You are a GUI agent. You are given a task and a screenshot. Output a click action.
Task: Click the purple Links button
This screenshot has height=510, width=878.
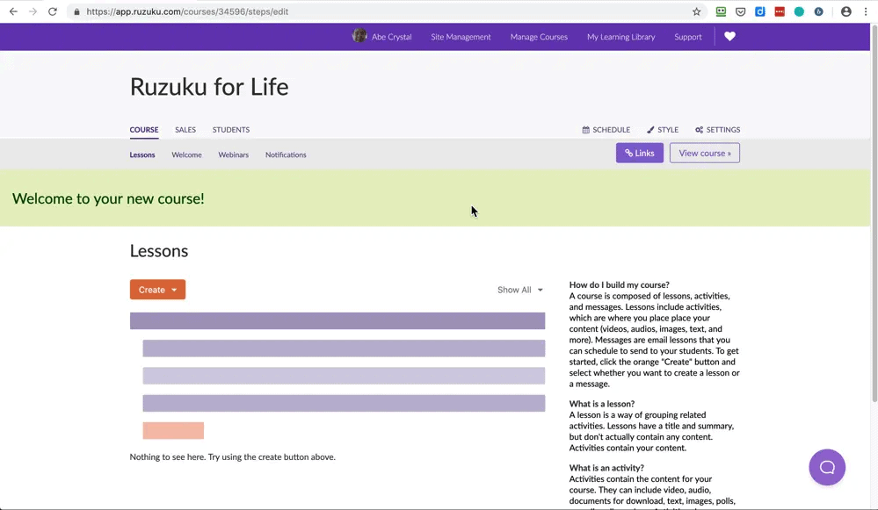tap(640, 153)
